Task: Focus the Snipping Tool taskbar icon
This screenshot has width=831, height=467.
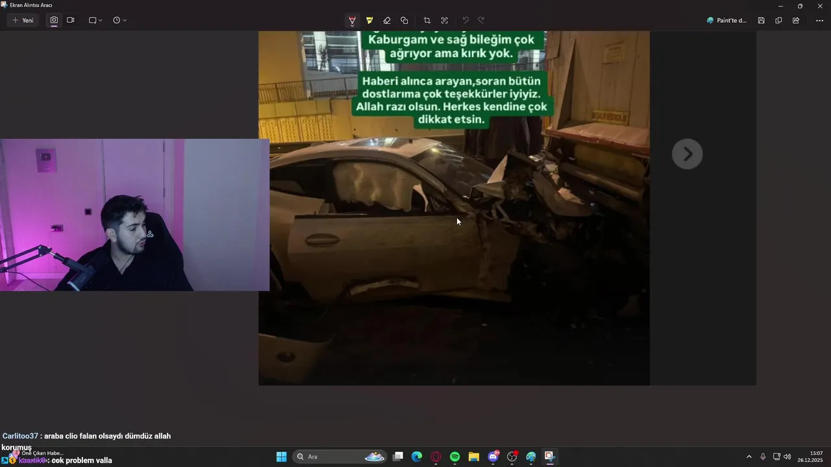Action: [x=550, y=457]
